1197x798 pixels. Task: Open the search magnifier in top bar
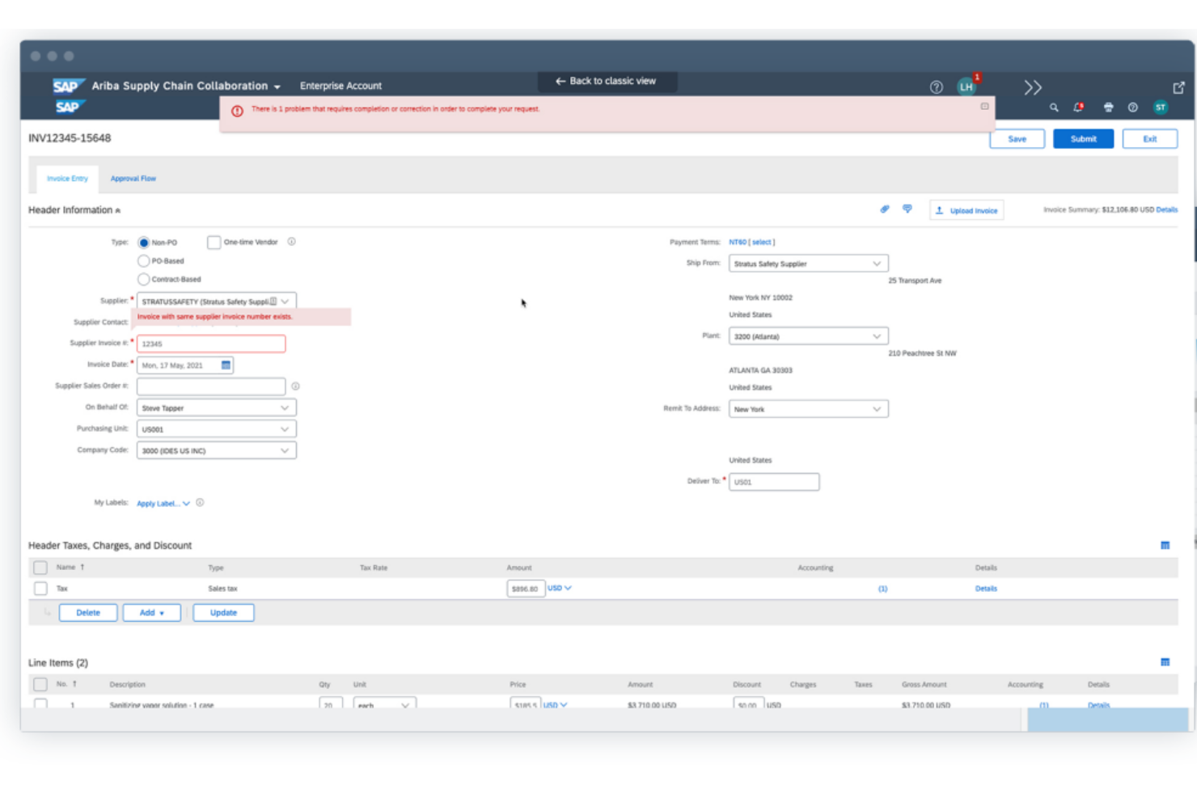pyautogui.click(x=1054, y=107)
